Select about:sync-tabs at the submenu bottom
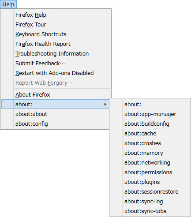This screenshot has height=217, width=191. [150, 211]
